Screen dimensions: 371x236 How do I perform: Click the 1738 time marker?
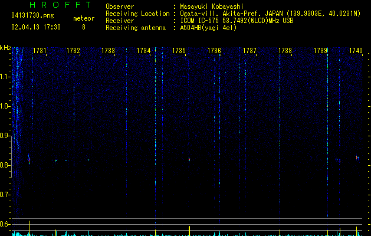click(285, 51)
